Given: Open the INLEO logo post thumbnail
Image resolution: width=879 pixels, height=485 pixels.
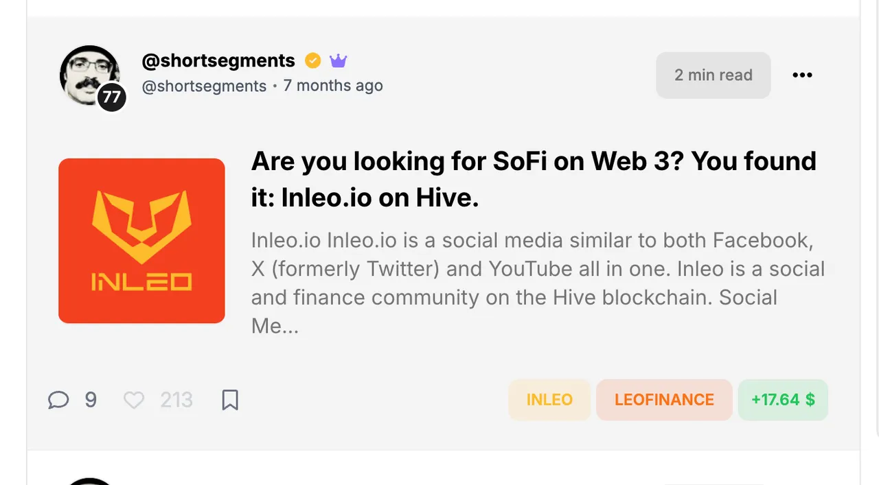Looking at the screenshot, I should pos(141,241).
